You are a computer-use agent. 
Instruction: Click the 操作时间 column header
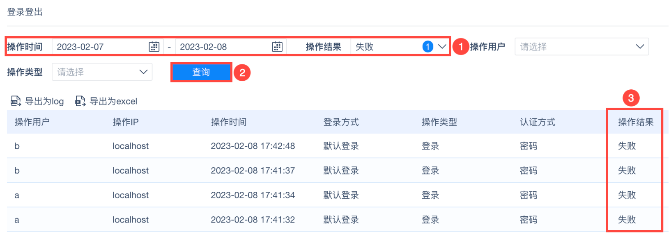tap(229, 122)
